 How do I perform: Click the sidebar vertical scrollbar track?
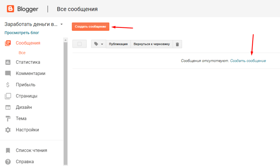point(65,103)
